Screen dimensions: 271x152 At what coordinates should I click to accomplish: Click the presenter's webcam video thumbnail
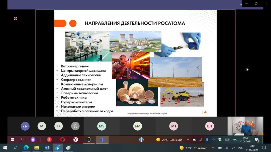(x=245, y=126)
